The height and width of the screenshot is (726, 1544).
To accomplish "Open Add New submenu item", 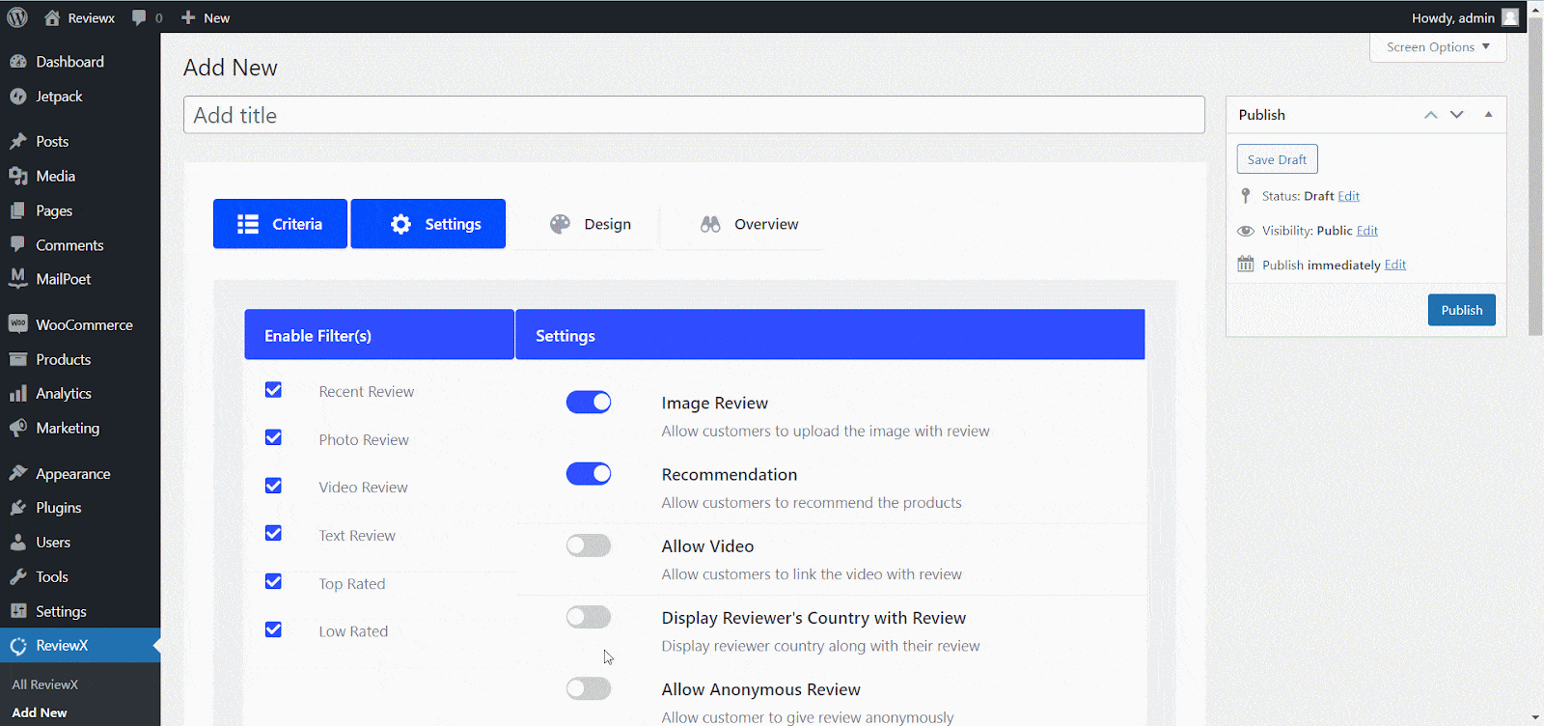I will tap(40, 712).
